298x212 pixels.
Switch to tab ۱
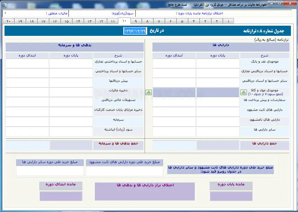coord(228,21)
